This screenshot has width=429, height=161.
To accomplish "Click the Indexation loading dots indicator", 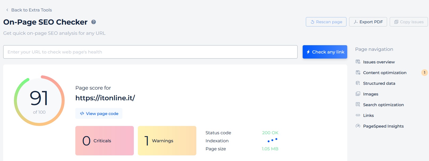I will pos(272,140).
